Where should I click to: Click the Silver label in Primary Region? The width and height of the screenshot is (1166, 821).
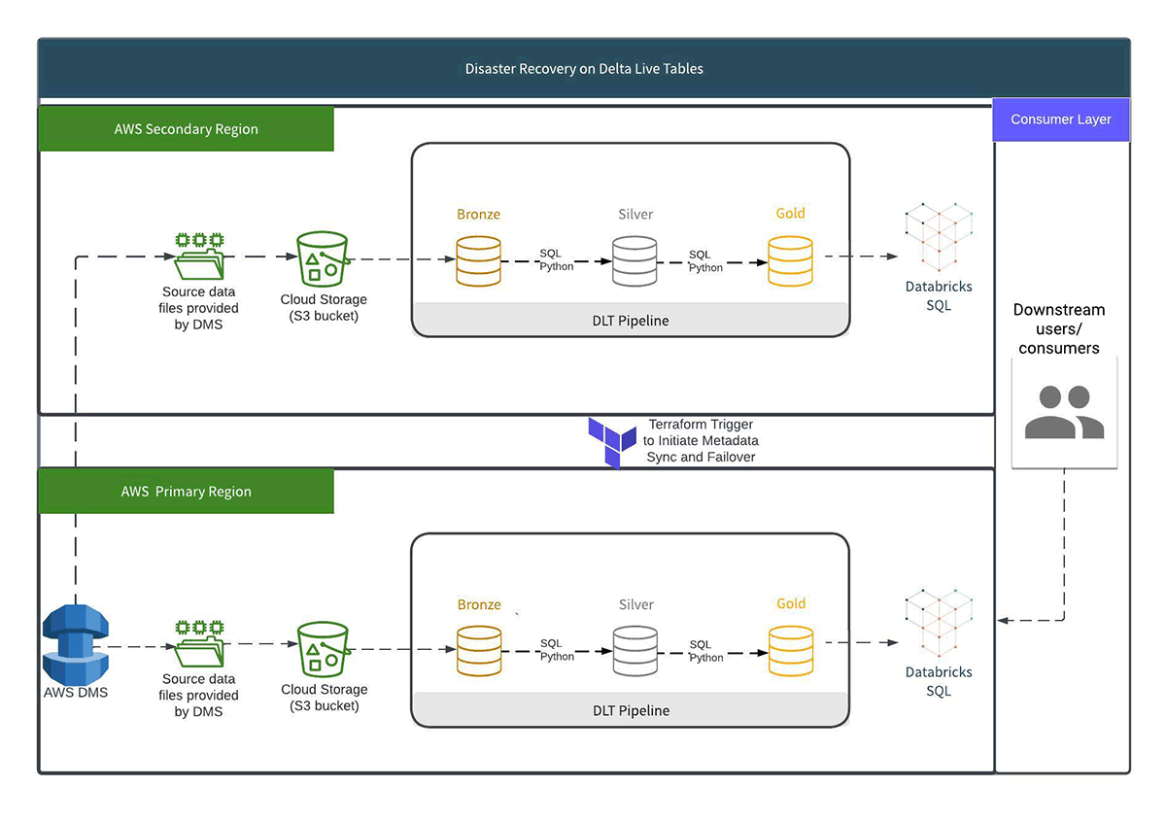pos(636,604)
